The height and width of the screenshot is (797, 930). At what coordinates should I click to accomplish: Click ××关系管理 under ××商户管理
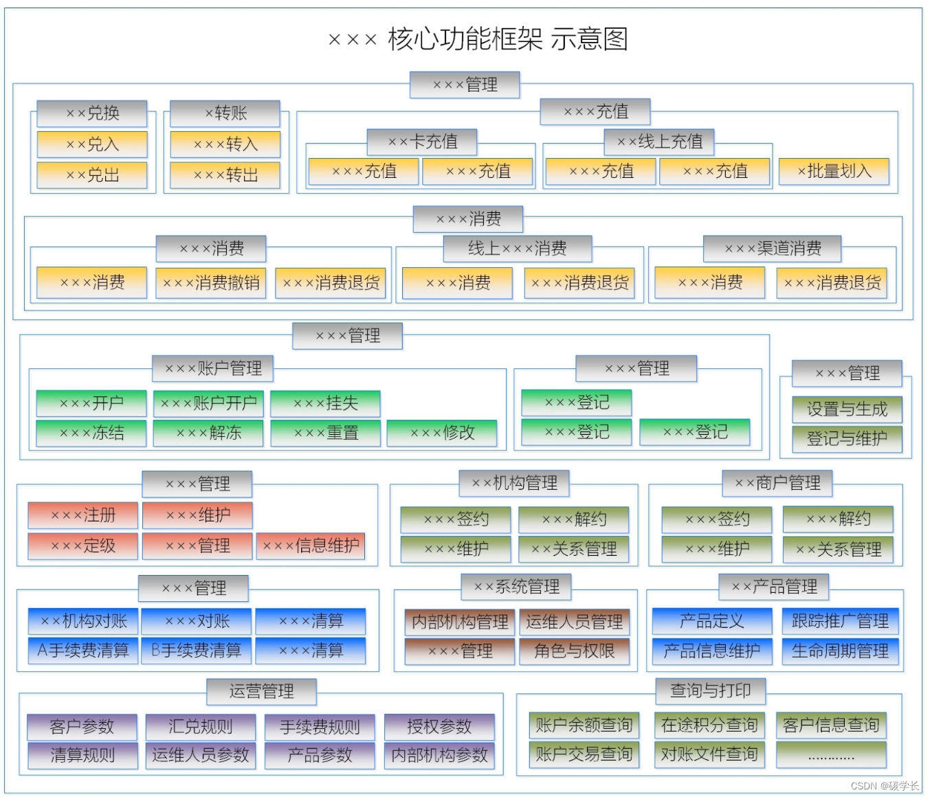[x=838, y=550]
